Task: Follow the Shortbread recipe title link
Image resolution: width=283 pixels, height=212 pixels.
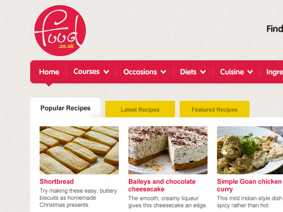Action: (x=57, y=181)
